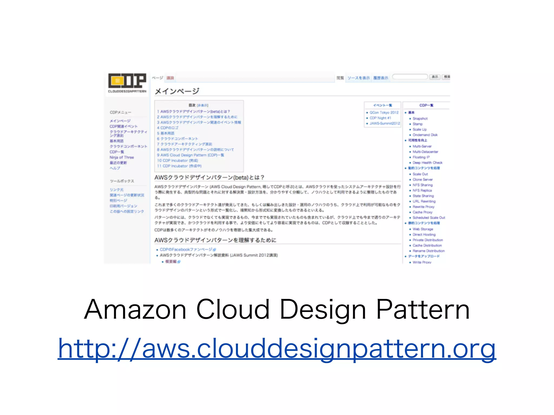Open the Deep Health Check pattern link
Screen dimensions: 554x415
pos(427,162)
